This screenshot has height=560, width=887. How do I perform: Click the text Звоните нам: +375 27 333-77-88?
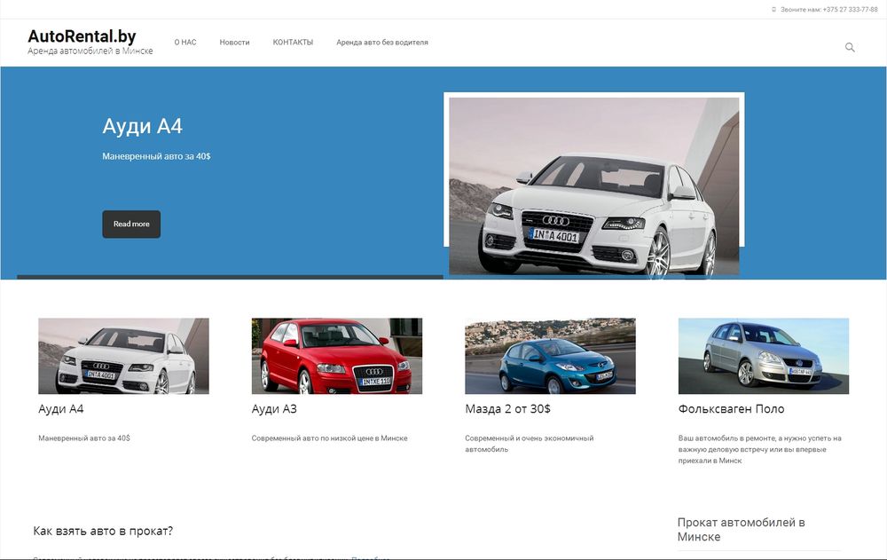[829, 10]
